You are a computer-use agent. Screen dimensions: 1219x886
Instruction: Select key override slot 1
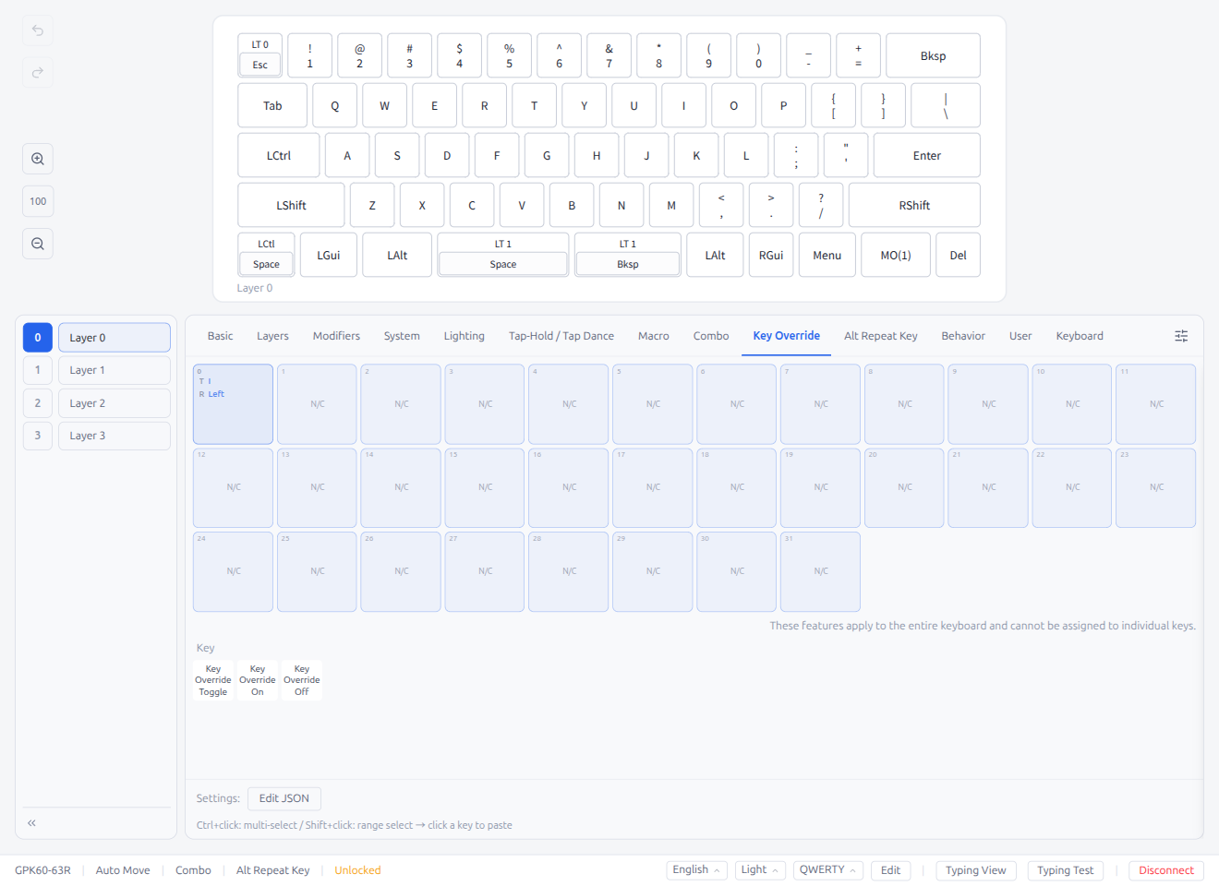point(317,404)
